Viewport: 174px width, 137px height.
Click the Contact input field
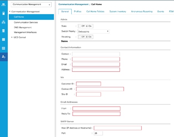pos(96,54)
